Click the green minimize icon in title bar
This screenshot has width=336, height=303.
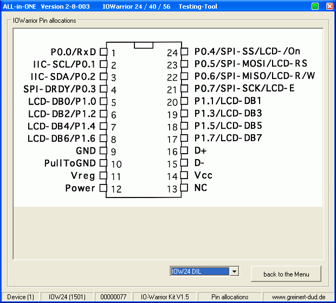315,6
